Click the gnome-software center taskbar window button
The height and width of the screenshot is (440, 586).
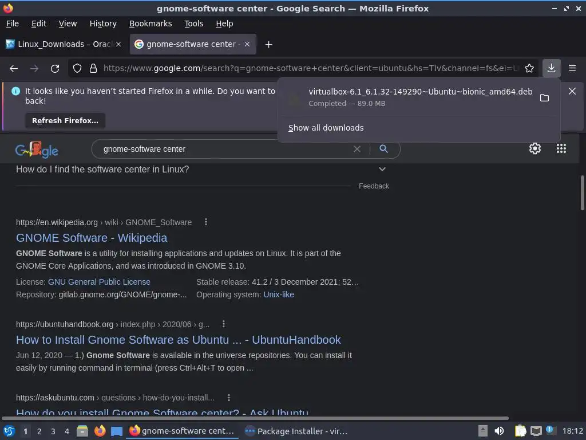tap(183, 431)
